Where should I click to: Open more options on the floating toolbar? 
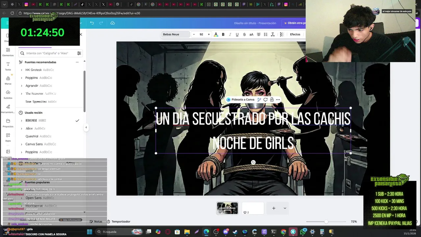point(278,100)
